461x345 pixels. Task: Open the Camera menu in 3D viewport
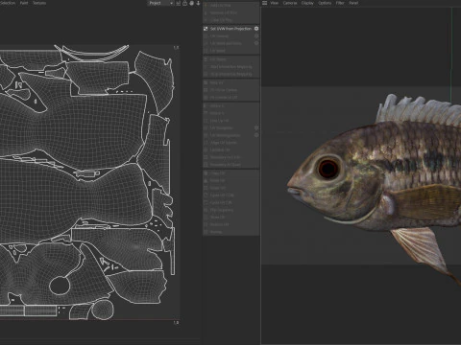click(x=290, y=3)
